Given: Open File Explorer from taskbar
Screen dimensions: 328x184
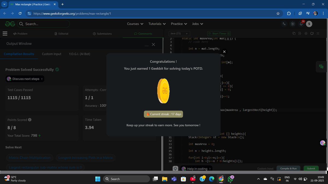Looking at the screenshot, I should pyautogui.click(x=165, y=179).
